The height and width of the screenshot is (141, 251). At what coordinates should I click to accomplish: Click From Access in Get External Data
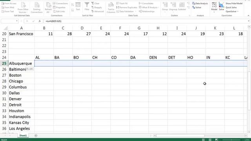(9, 4)
